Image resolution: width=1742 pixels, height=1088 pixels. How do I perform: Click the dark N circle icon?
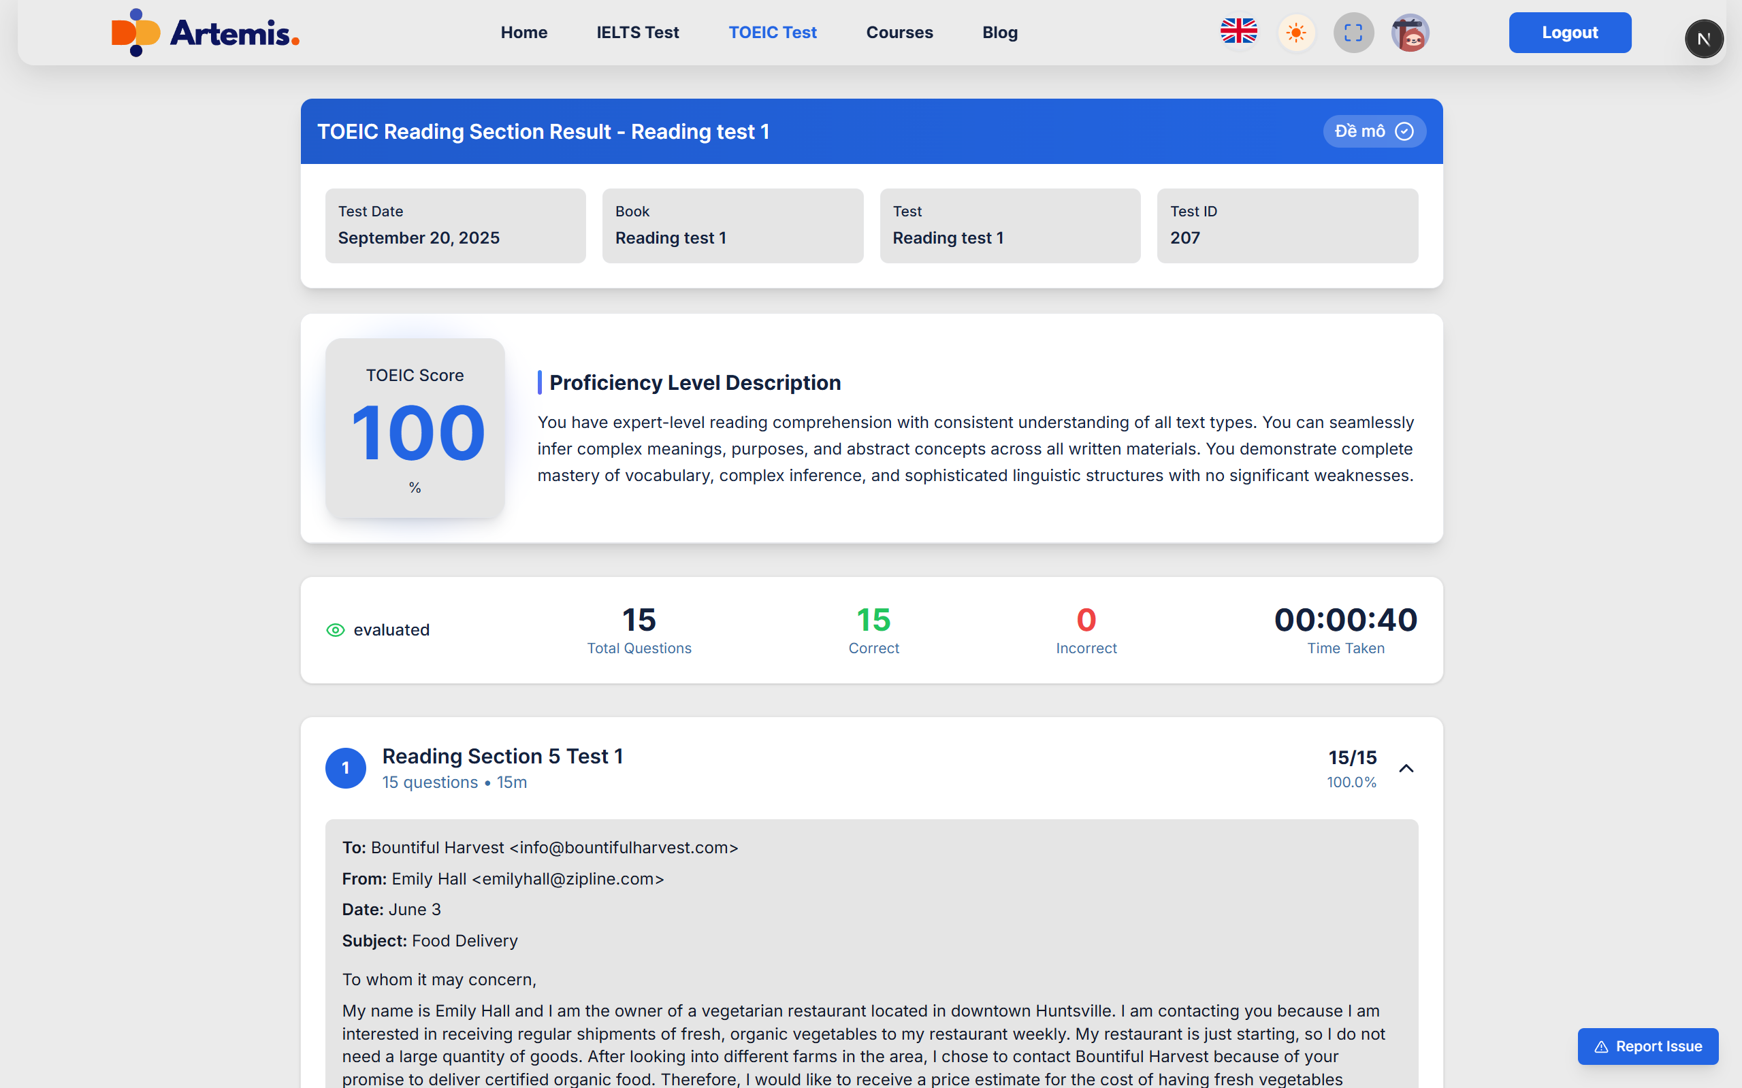tap(1703, 39)
